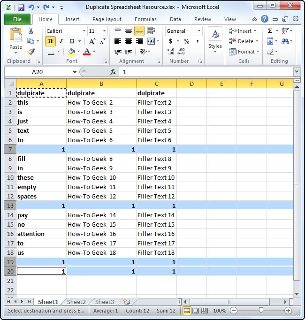The image size is (305, 320).
Task: Open the File tab
Action: click(x=17, y=19)
